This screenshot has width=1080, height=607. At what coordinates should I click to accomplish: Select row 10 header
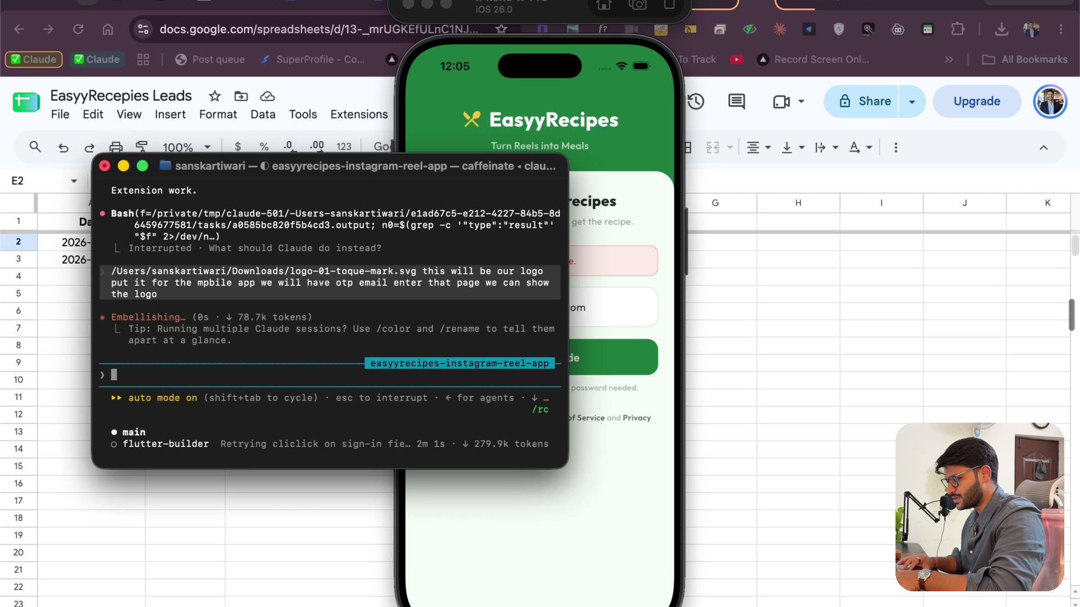tap(19, 380)
